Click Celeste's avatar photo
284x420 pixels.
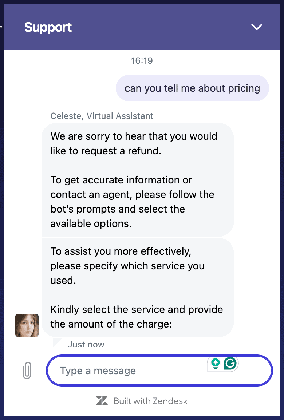[x=27, y=325]
